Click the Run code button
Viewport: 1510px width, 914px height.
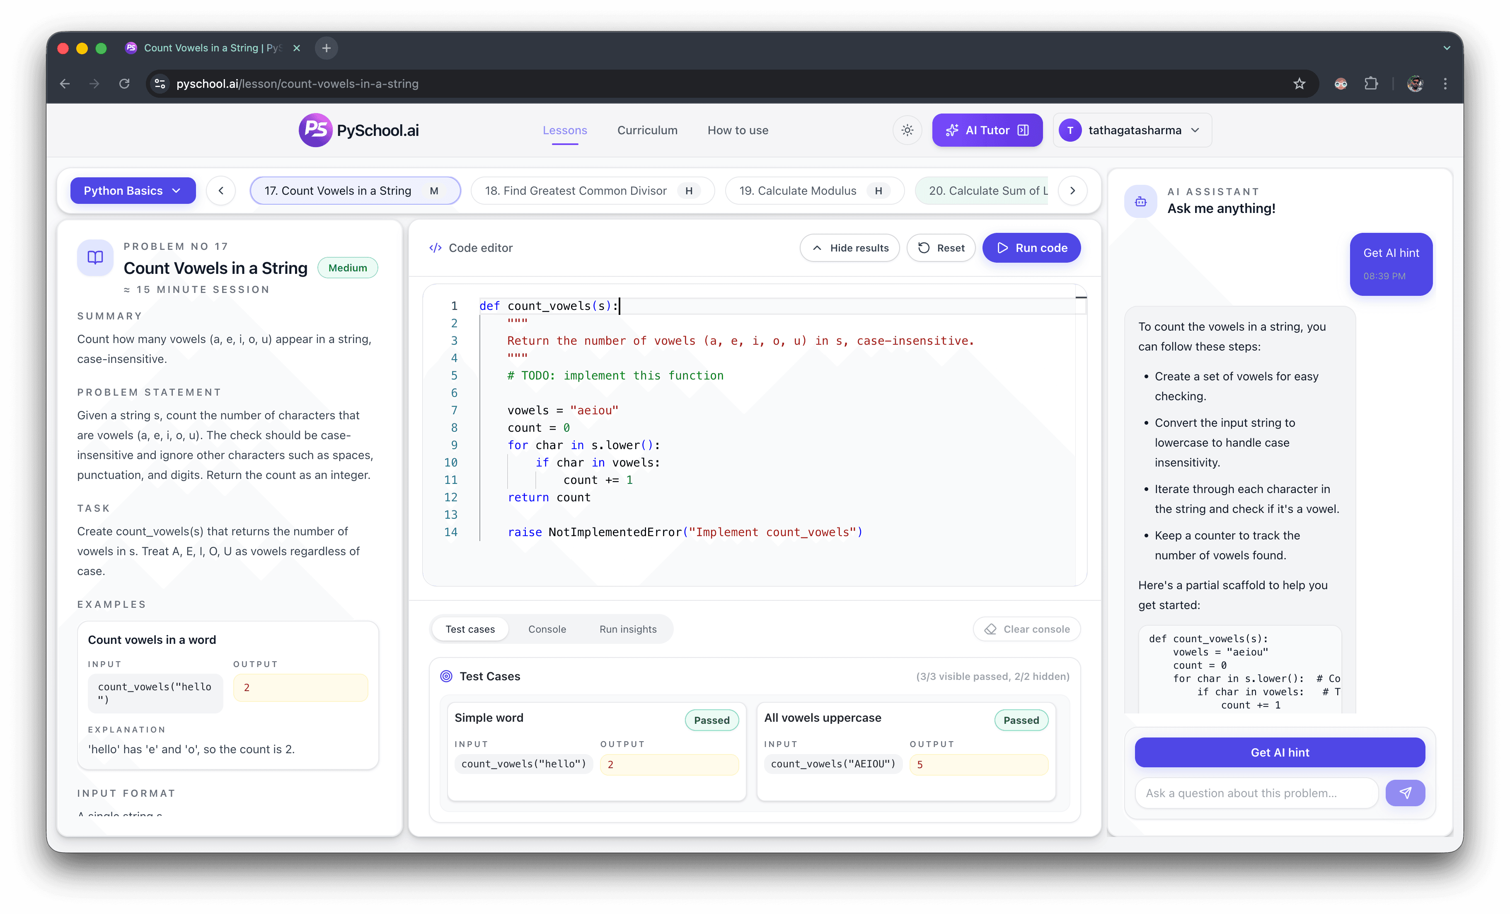[1031, 247]
